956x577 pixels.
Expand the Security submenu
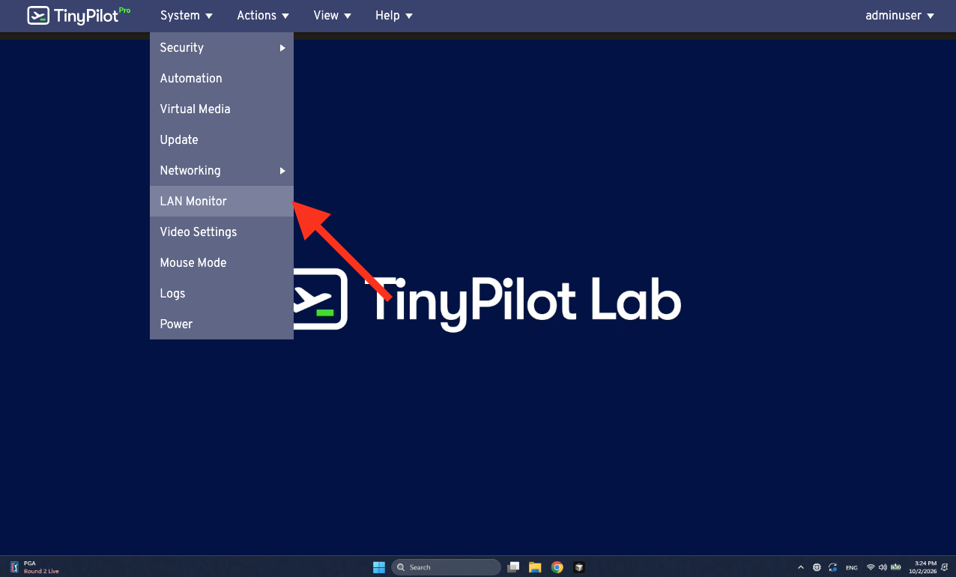pos(222,47)
